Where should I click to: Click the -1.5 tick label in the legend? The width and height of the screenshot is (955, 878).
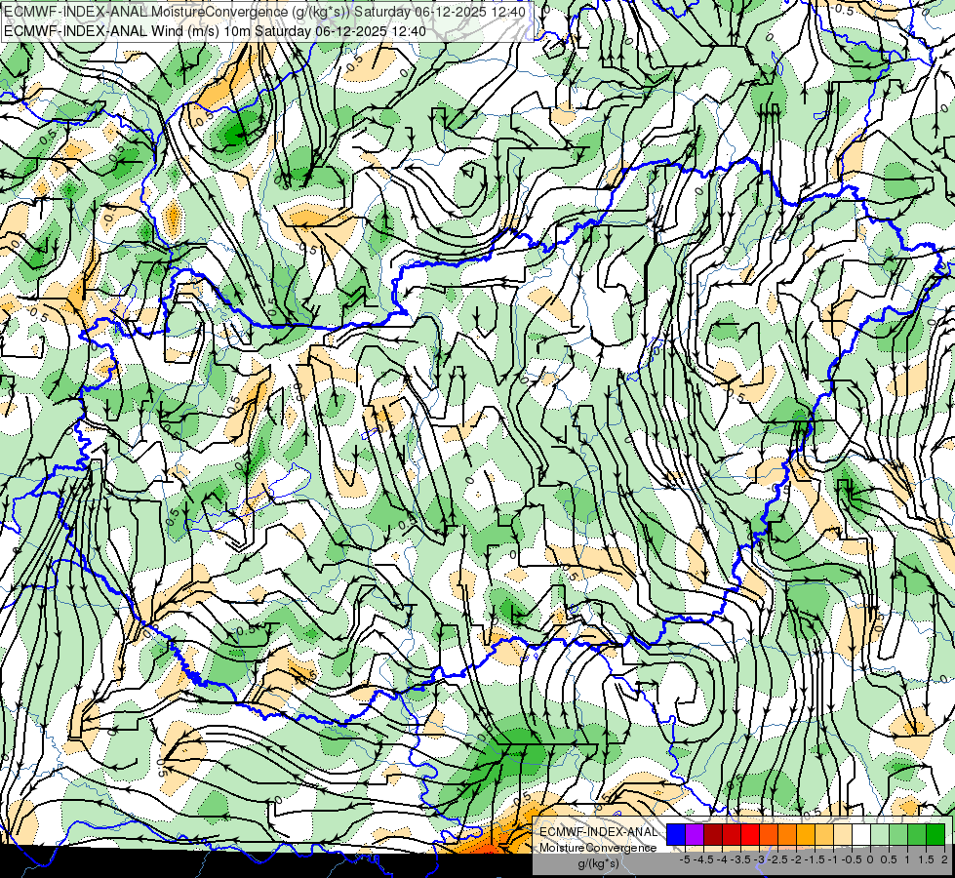pos(815,859)
